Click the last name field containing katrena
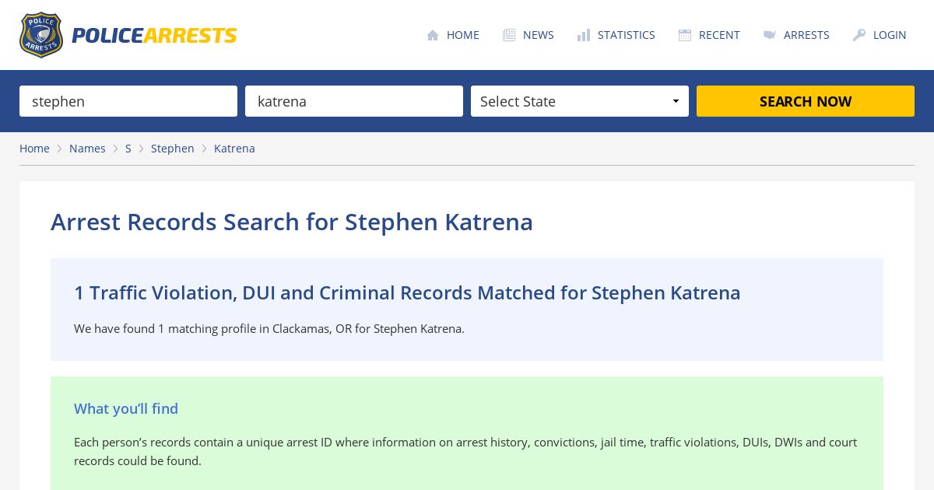 (354, 101)
